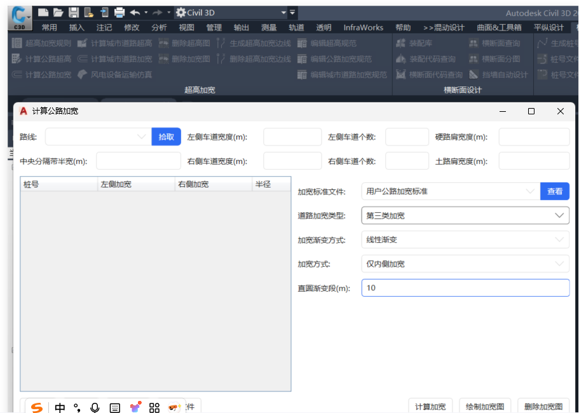This screenshot has width=579, height=413.
Task: Click the 中央分隔带半宽(m) input field
Action: click(139, 161)
